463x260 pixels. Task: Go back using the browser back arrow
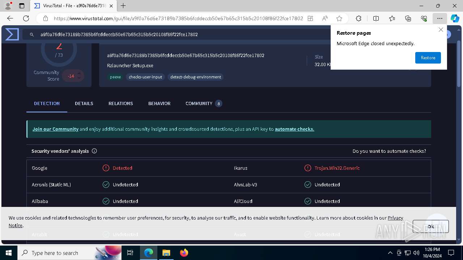(10, 18)
